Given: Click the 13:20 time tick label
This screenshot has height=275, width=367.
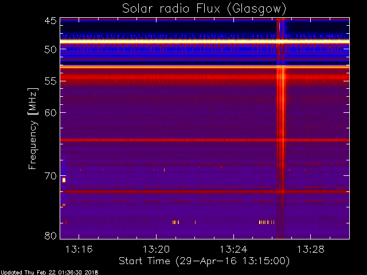Looking at the screenshot, I should point(156,250).
